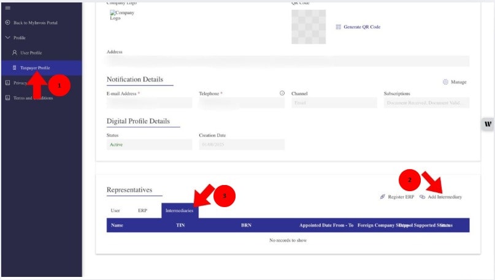Select the Intermediaries tab
This screenshot has width=495, height=280.
click(180, 210)
